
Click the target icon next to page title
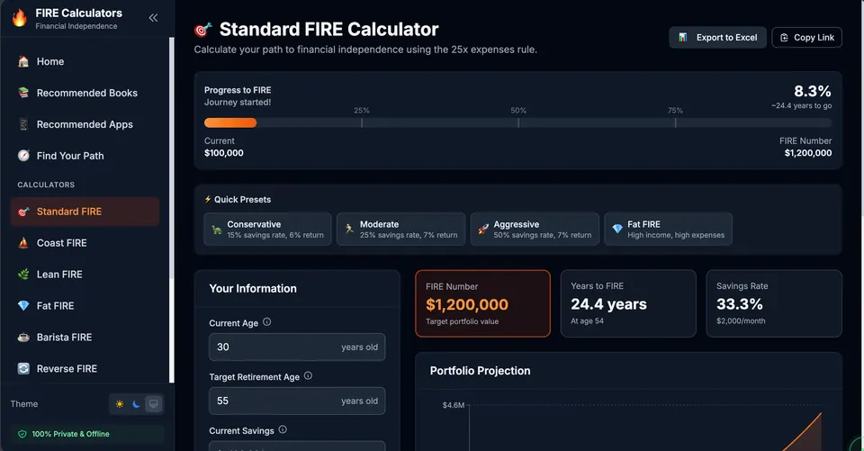point(202,29)
